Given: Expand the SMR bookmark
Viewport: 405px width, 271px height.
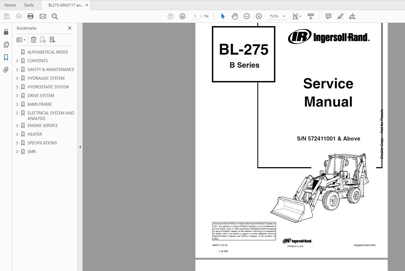Looking at the screenshot, I should click(x=17, y=152).
